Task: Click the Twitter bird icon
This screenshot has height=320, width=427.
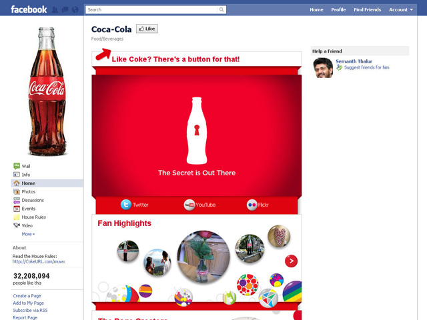Action: click(126, 205)
